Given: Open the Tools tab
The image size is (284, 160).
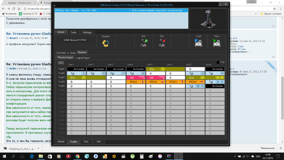Looking at the screenshot, I should (x=73, y=32).
